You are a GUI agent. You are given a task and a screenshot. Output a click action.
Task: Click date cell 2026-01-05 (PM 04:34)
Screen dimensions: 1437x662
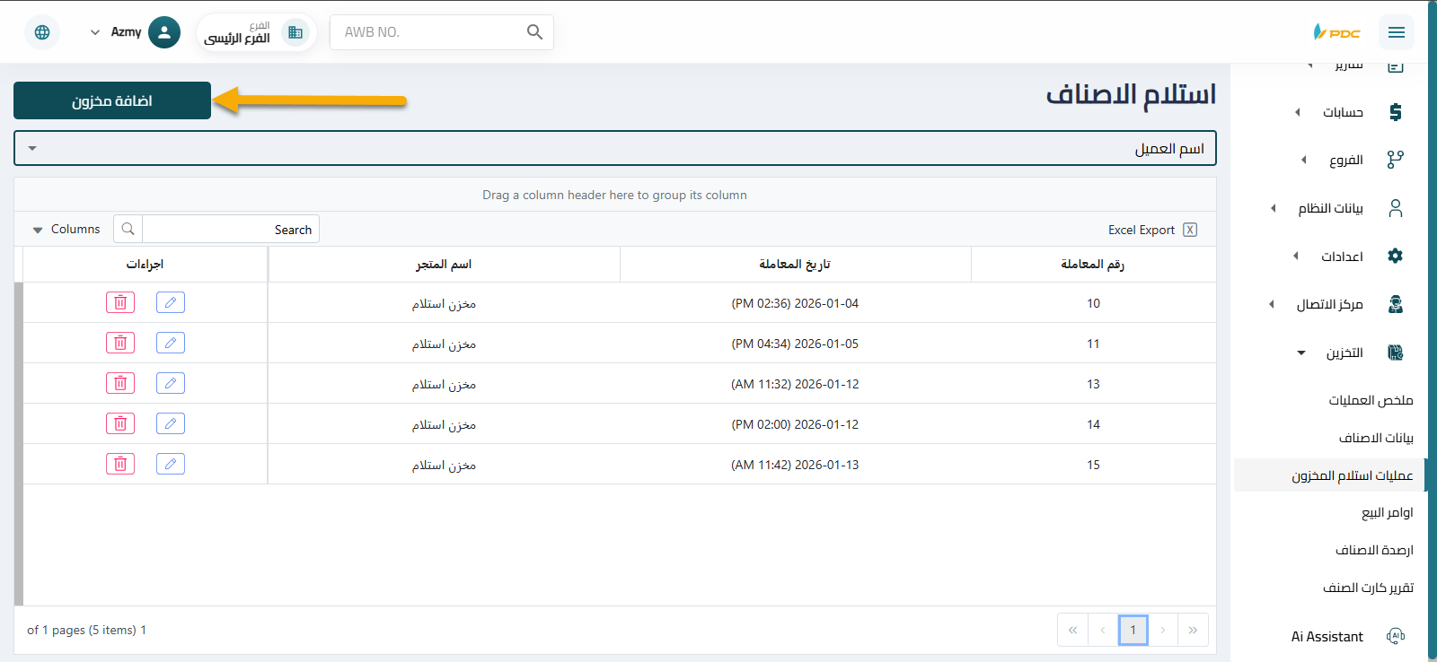click(x=795, y=344)
